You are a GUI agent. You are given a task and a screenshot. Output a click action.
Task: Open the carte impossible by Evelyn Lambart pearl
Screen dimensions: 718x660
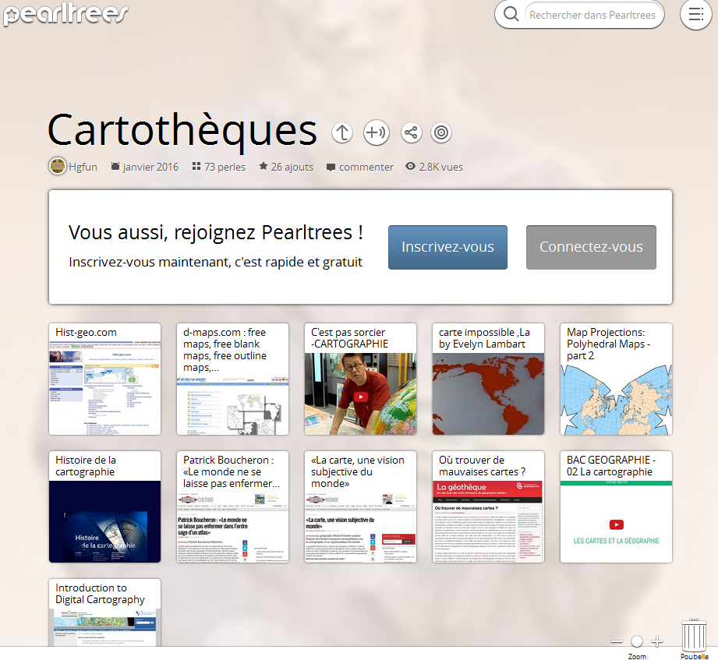[x=488, y=379]
